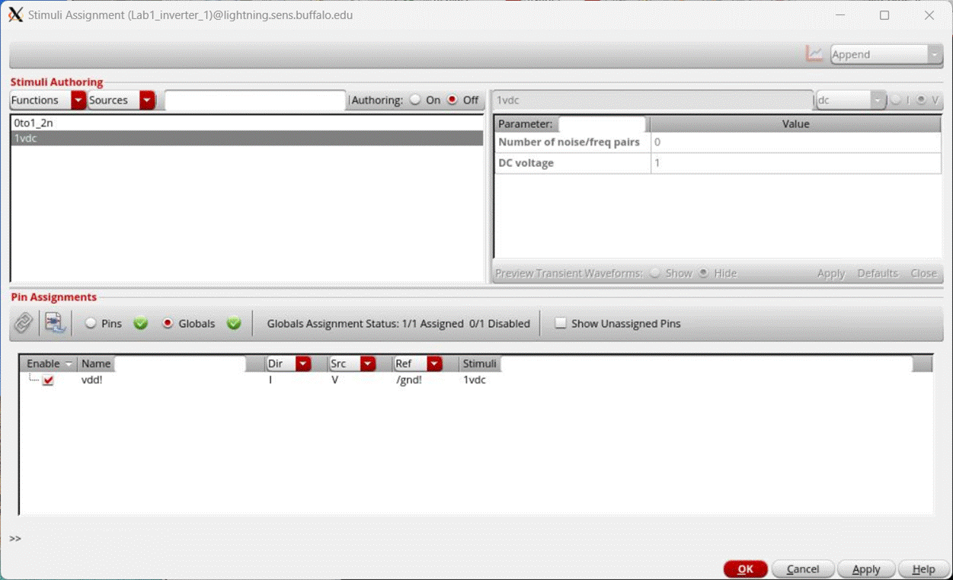Click the paperclip icon in Pin Assignments toolbar
The height and width of the screenshot is (580, 953).
pos(23,323)
